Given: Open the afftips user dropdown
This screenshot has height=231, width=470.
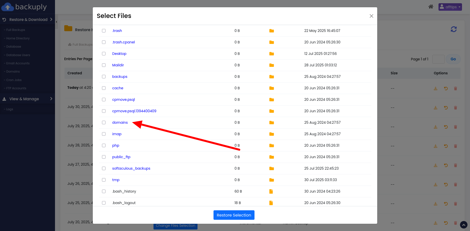Looking at the screenshot, I should (x=450, y=7).
